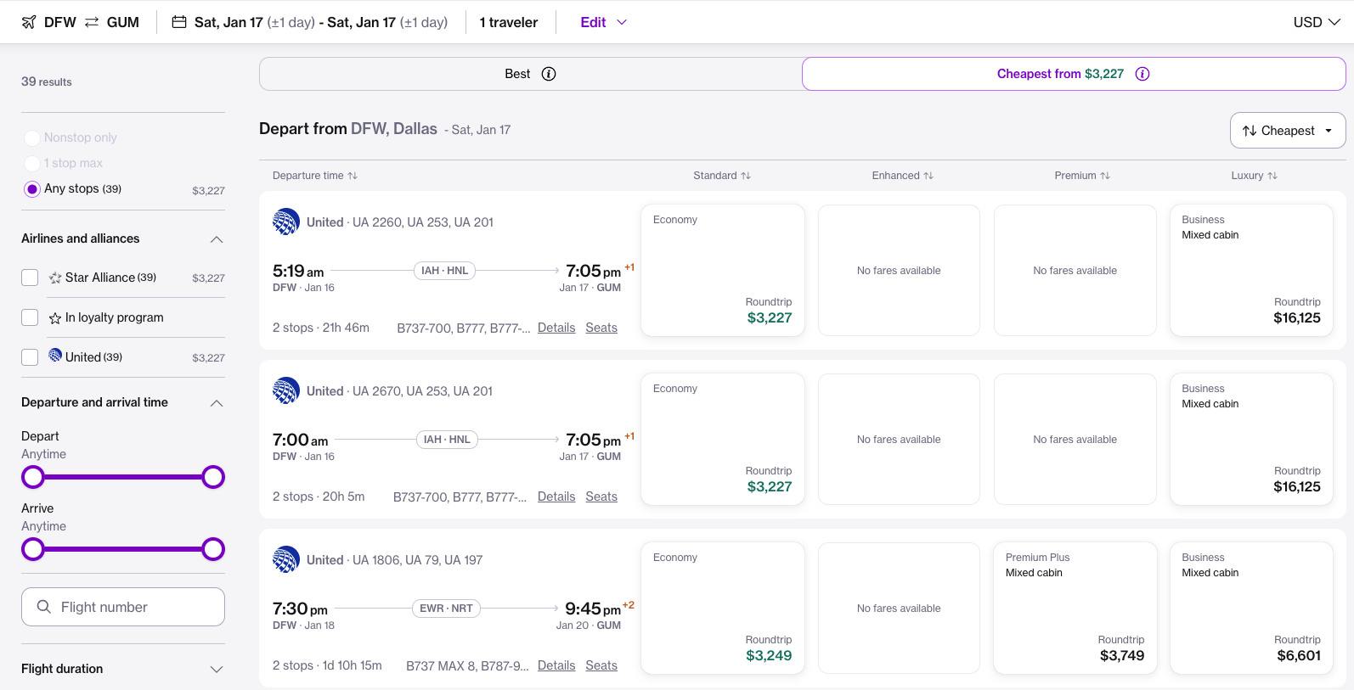View Seats for the 7:30 pm flight

click(x=601, y=665)
